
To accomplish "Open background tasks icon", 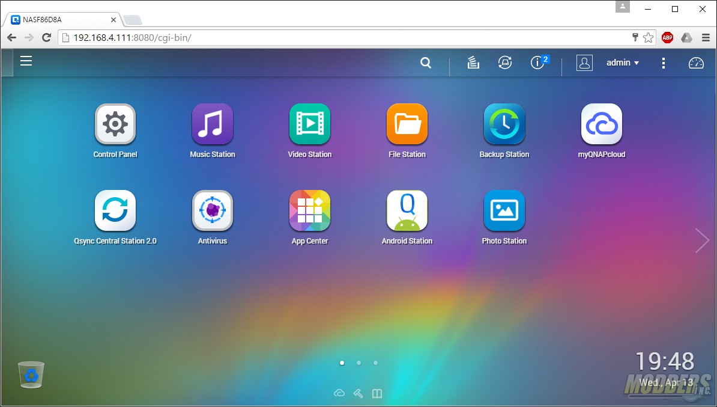I will click(x=473, y=63).
